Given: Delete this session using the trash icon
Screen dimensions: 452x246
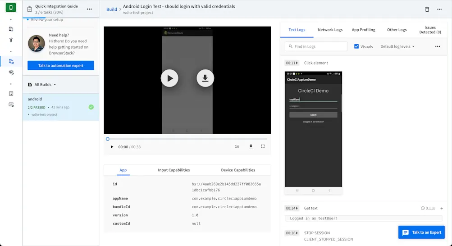Looking at the screenshot, I should point(427,9).
